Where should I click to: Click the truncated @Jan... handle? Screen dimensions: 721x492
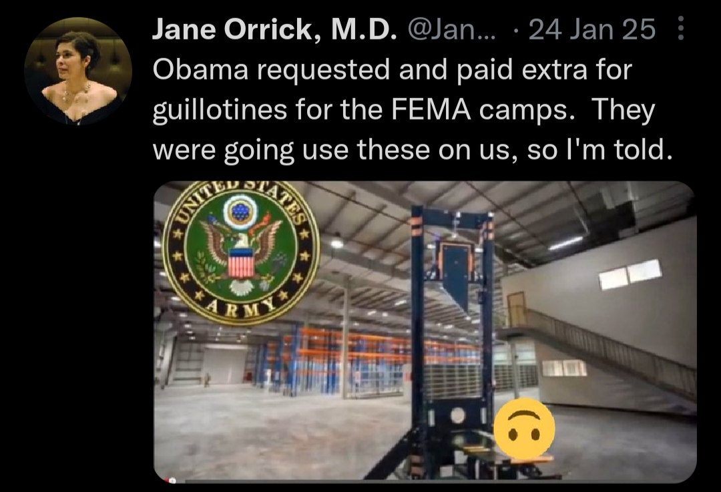coord(451,29)
